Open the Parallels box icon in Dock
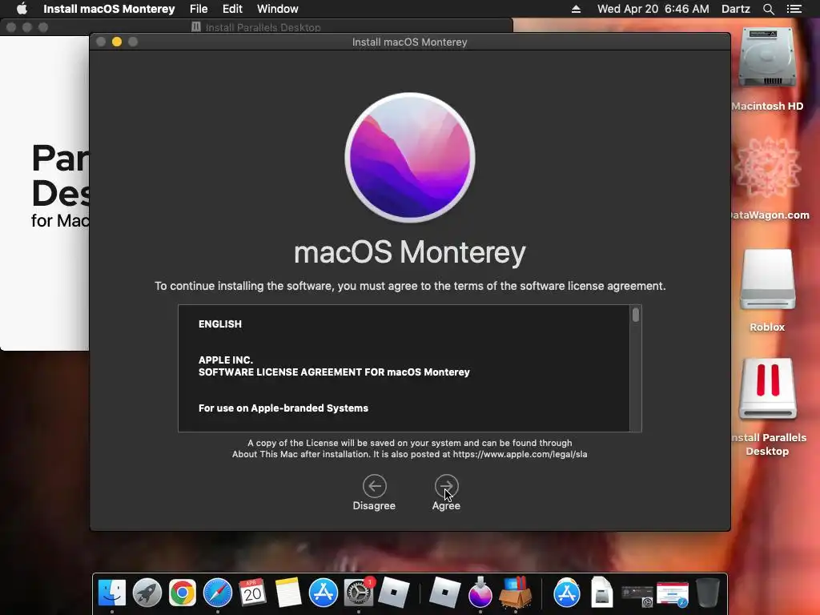Viewport: 820px width, 615px height. point(516,593)
